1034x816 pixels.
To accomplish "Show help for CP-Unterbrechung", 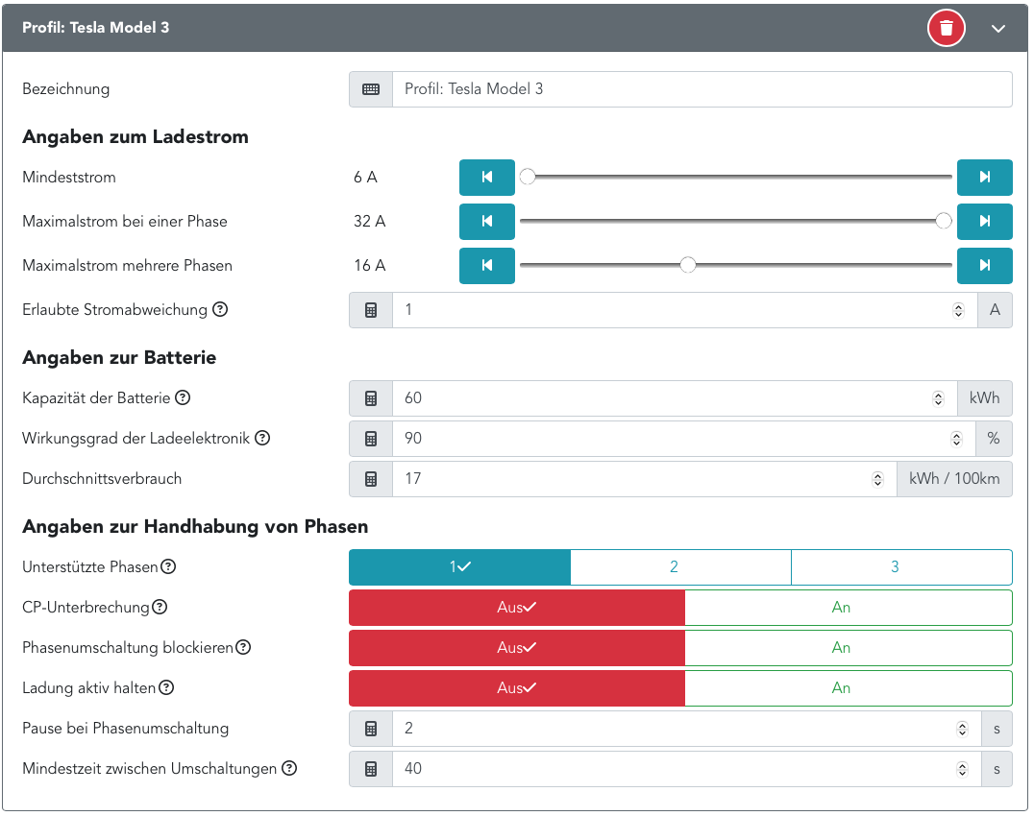I will [160, 607].
